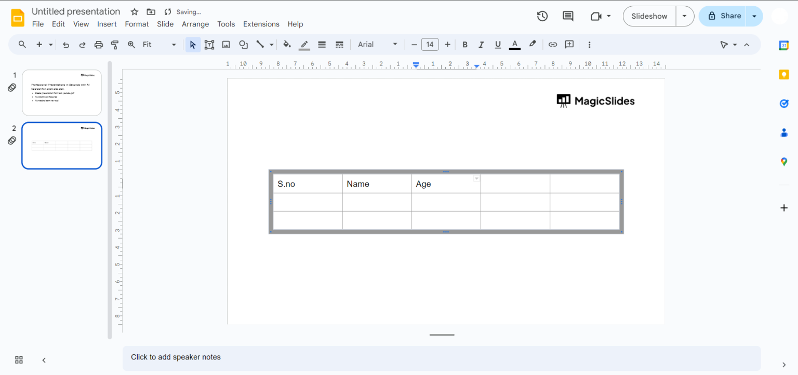Add a comment from the toolbar
This screenshot has height=375, width=798.
[x=569, y=45]
